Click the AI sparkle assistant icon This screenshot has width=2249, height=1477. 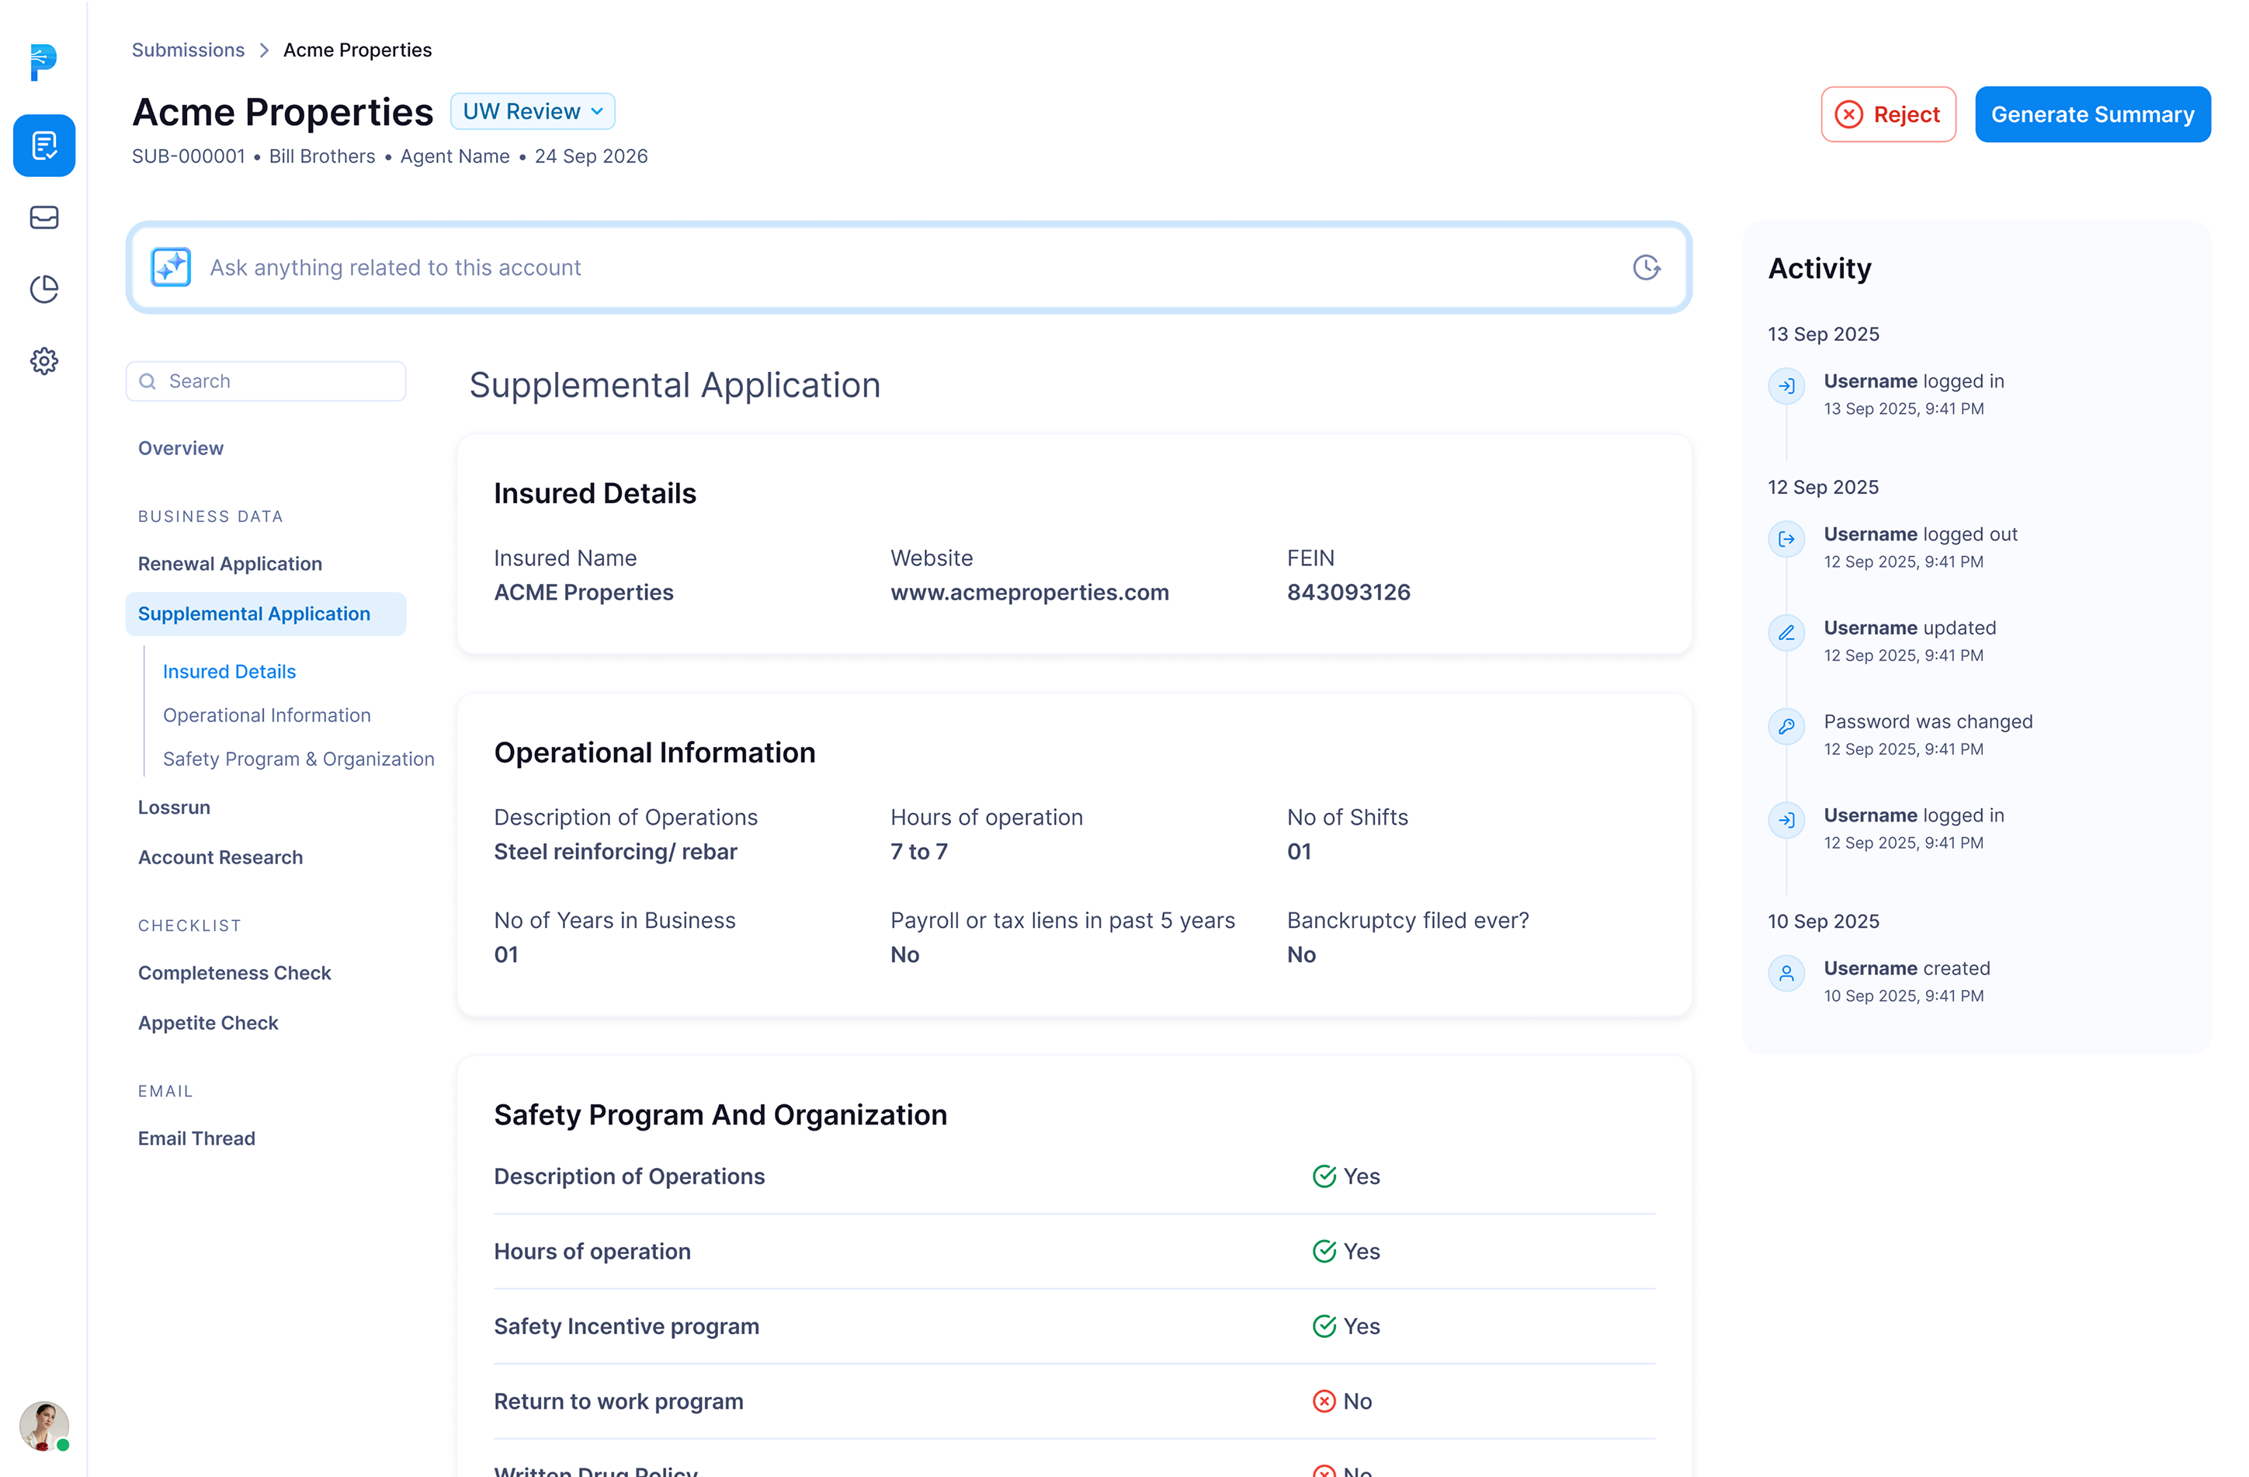click(171, 267)
